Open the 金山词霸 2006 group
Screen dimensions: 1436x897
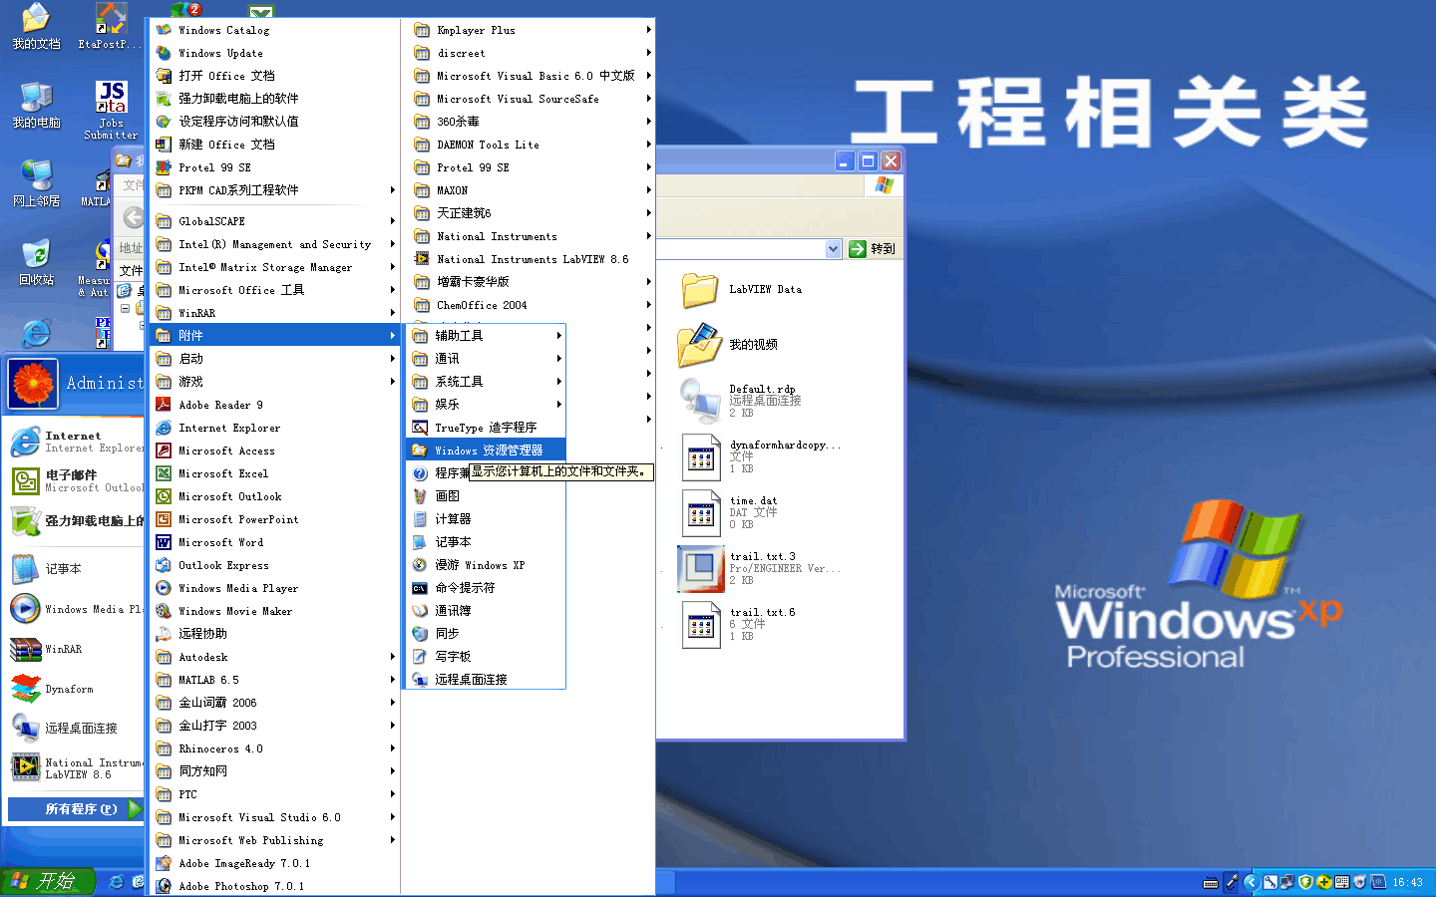(275, 703)
